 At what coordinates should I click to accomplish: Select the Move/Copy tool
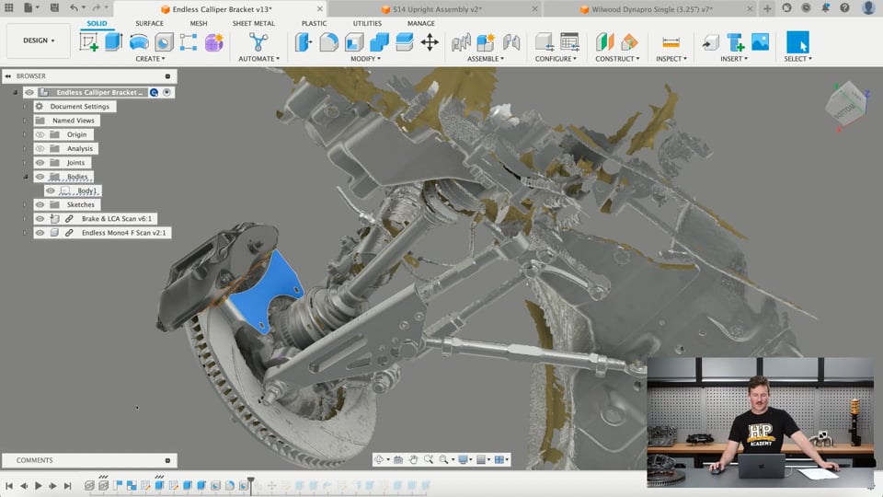click(x=430, y=42)
